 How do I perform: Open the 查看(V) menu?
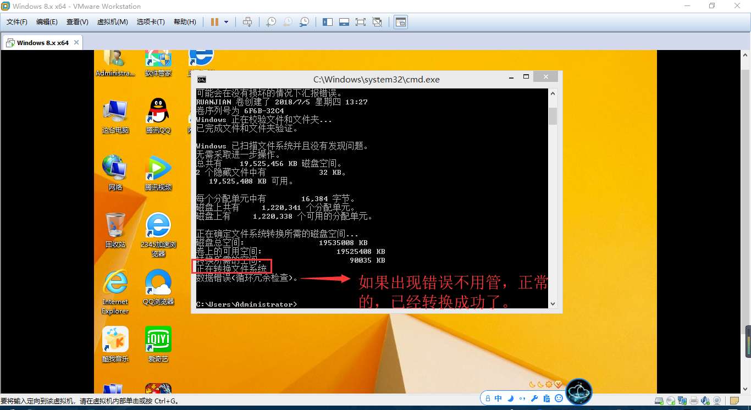[77, 22]
